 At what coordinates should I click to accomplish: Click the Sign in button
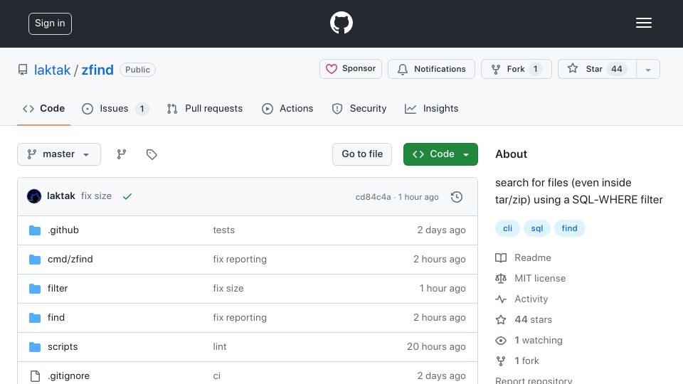[50, 23]
